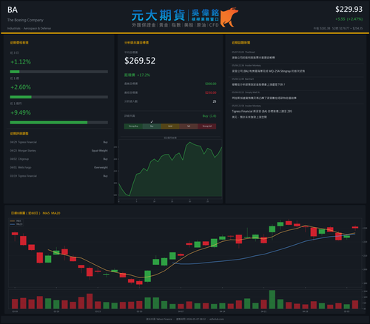The height and width of the screenshot is (324, 370).
Task: Click the $269.52 average target price
Action: [x=140, y=61]
